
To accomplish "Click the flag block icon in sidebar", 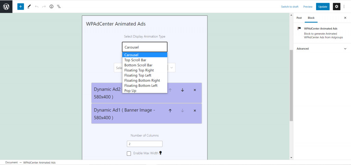I will (x=299, y=29).
